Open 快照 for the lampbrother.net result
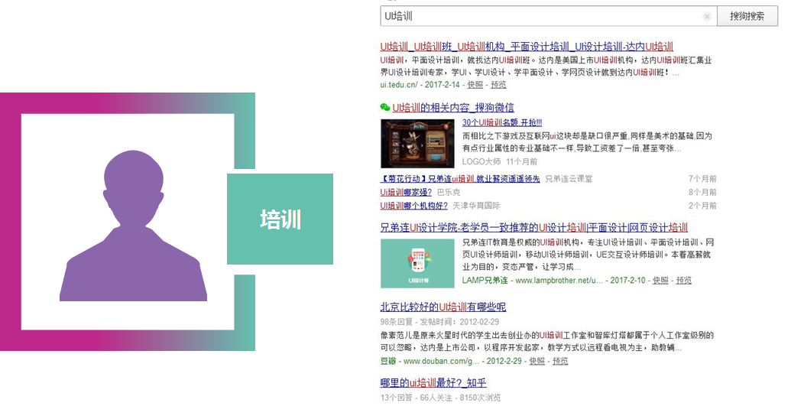This screenshot has height=406, width=791. click(660, 281)
